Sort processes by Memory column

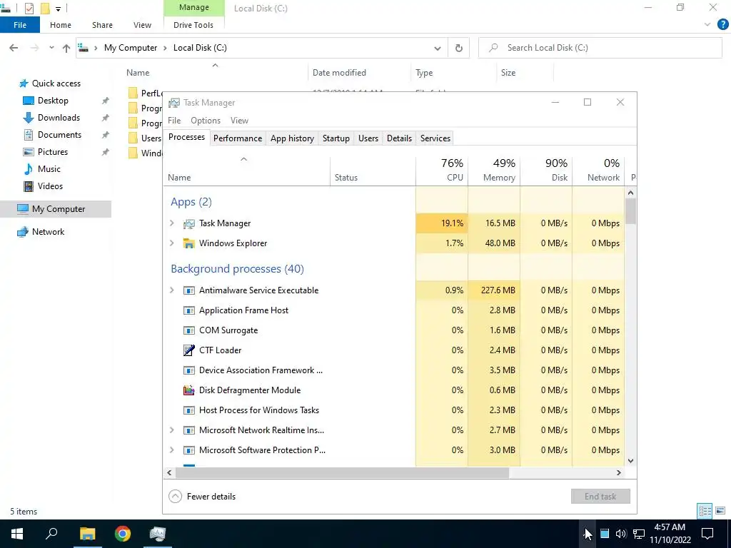click(494, 170)
